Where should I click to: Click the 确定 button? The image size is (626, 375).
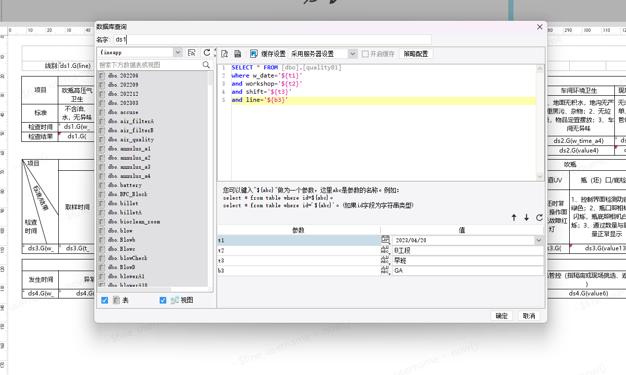[502, 316]
